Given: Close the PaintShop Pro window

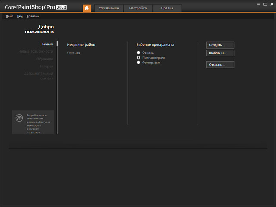Looking at the screenshot, I should (x=271, y=4).
